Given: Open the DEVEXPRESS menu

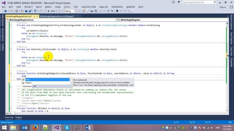Looking at the screenshot, I should coord(117,7).
